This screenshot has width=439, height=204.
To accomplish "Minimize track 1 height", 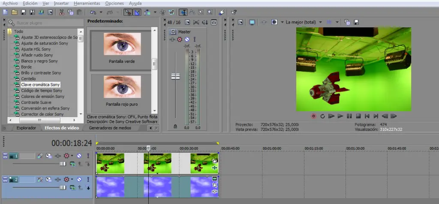I will (x=5, y=155).
